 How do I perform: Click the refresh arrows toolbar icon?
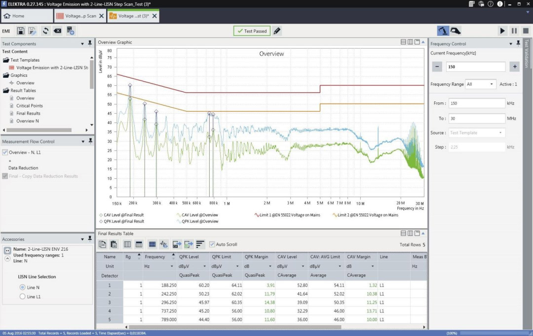45,31
